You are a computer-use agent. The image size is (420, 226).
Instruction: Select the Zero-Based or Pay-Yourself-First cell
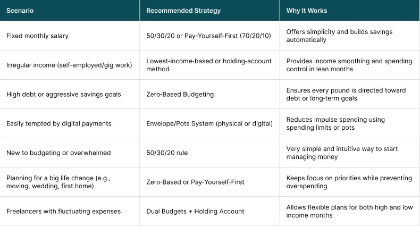(195, 182)
